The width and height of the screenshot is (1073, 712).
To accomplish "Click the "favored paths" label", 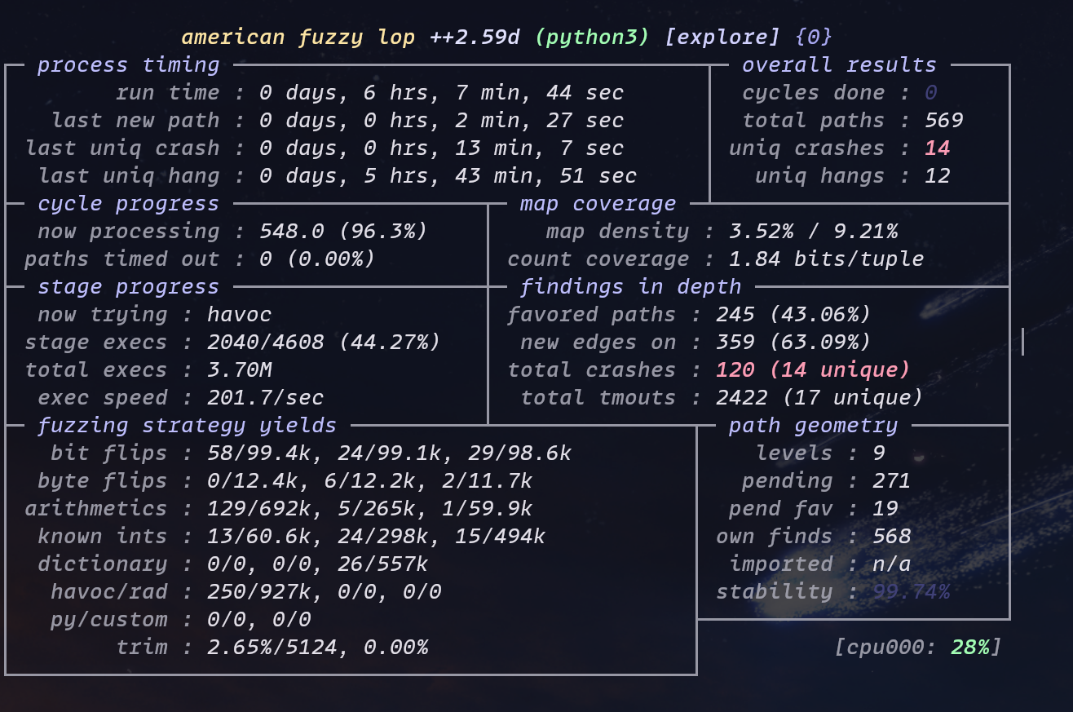I will pyautogui.click(x=592, y=315).
